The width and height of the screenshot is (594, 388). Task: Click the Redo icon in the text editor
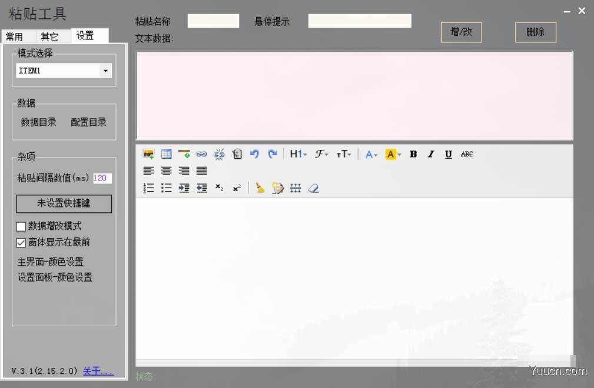[x=273, y=154]
